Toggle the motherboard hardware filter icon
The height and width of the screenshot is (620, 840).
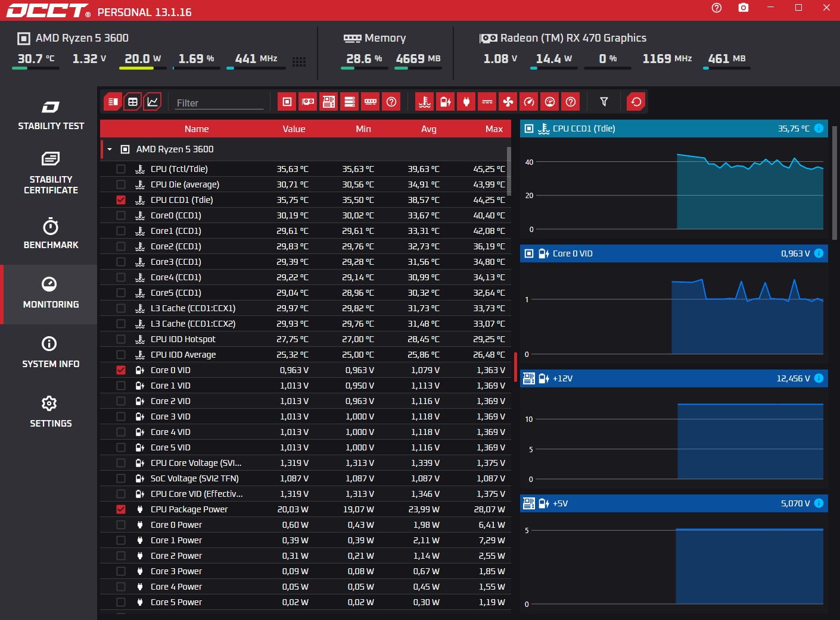click(329, 102)
